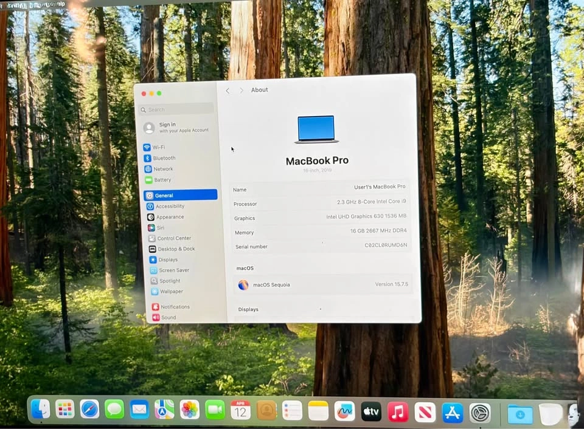Open Notes from the Dock
This screenshot has width=584, height=429.
pyautogui.click(x=318, y=411)
